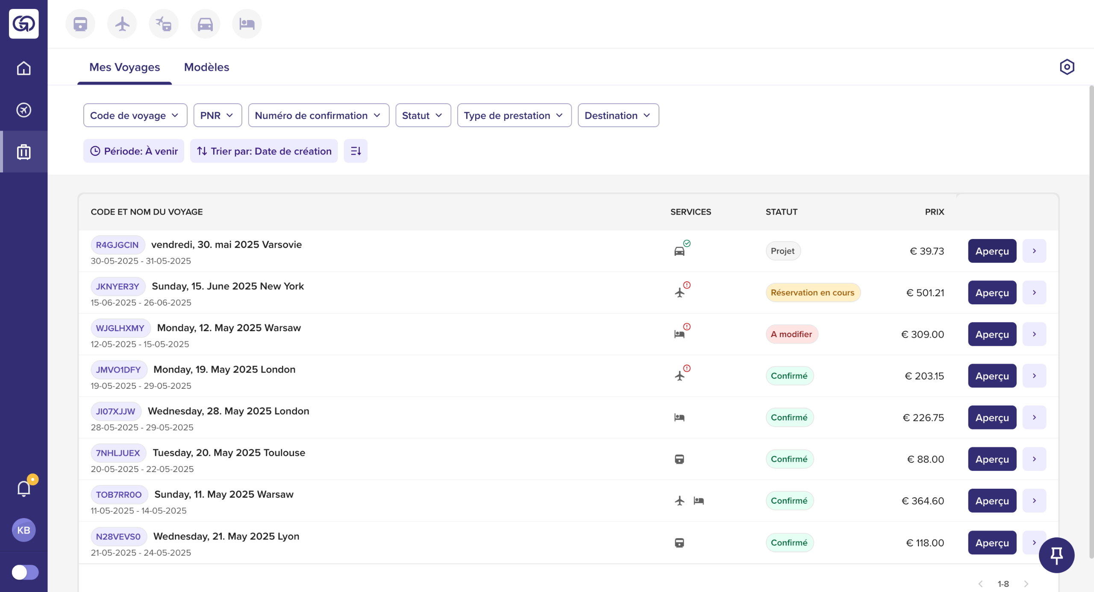Click trip code R4GJGCIN

coord(118,245)
